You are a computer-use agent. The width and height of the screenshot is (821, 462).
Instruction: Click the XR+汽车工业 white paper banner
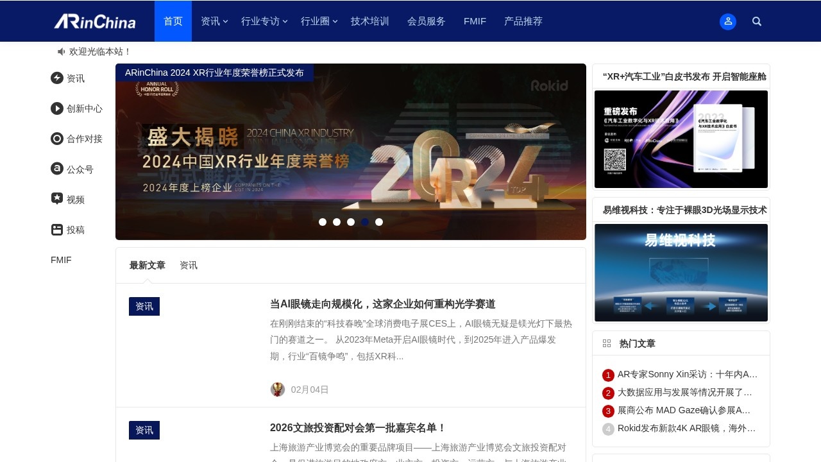tap(681, 139)
